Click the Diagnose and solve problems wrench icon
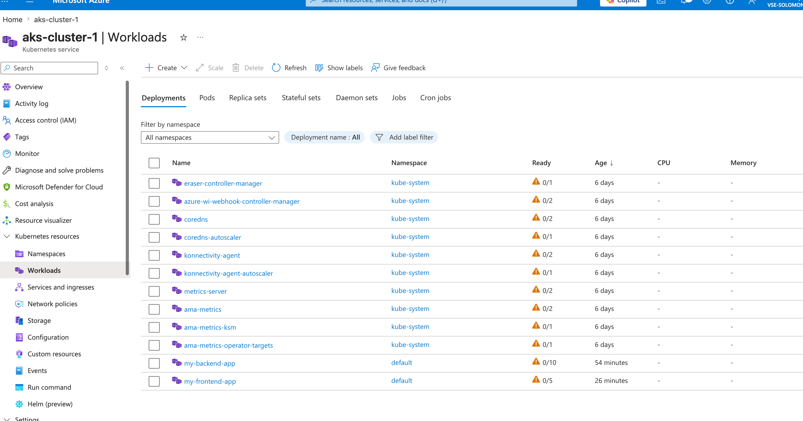This screenshot has height=421, width=803. 7,170
